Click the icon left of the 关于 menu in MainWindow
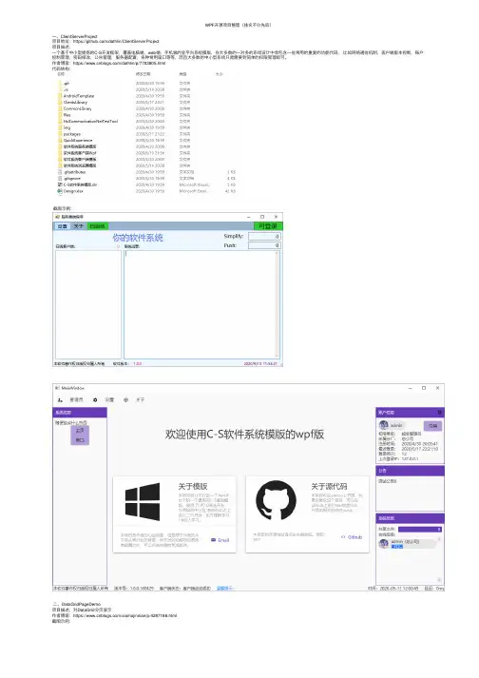Image resolution: width=479 pixels, height=678 pixels. click(125, 400)
